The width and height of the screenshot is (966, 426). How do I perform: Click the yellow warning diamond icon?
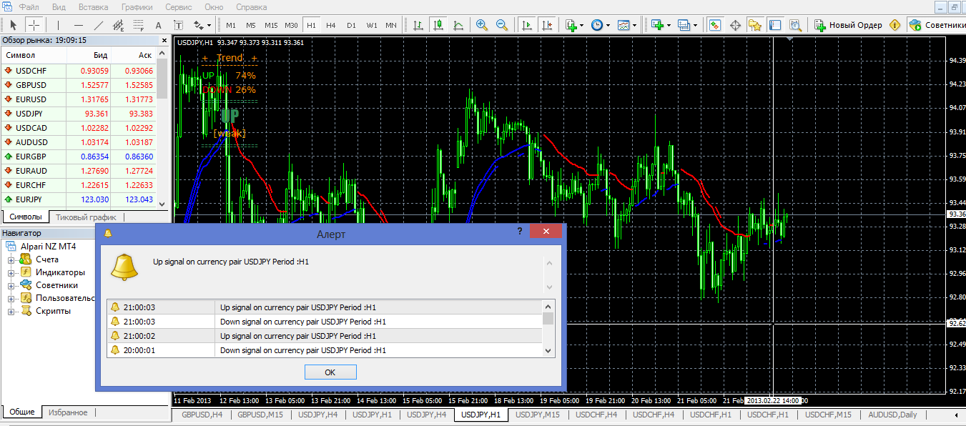click(x=894, y=25)
